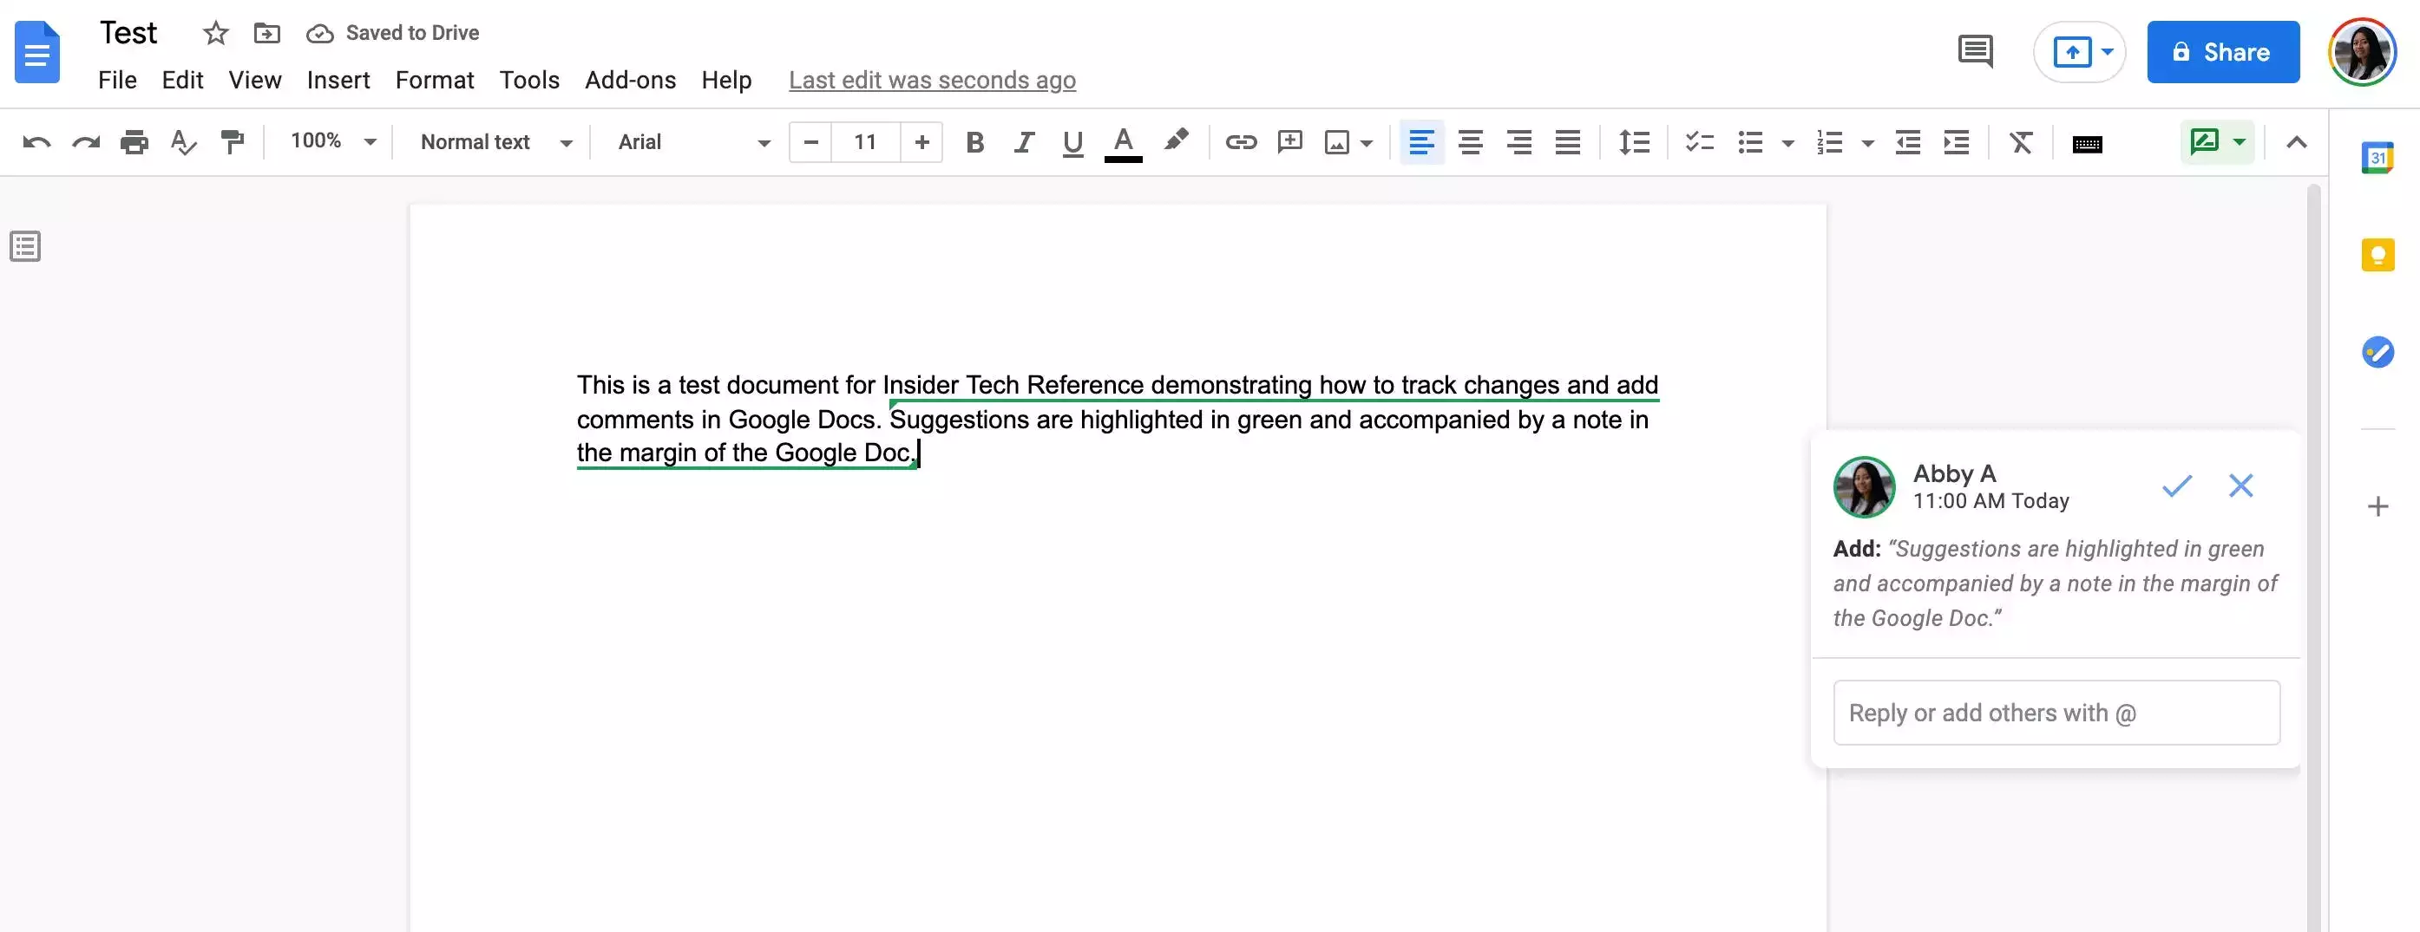Click the insert link icon
This screenshot has width=2420, height=932.
point(1240,143)
